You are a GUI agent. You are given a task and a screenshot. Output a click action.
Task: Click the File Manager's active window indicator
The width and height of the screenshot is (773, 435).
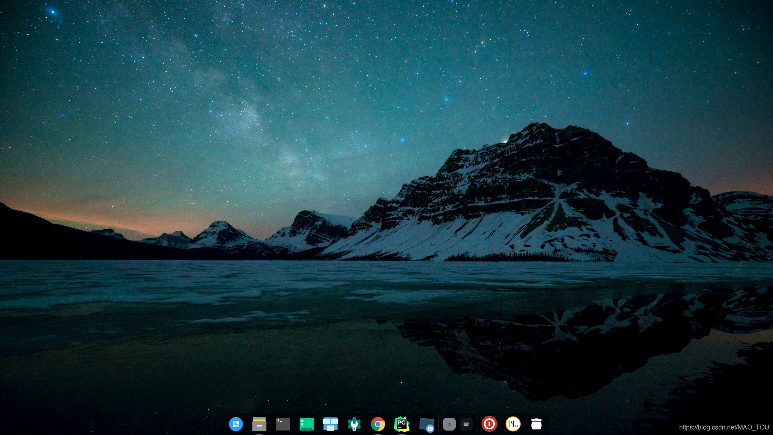pyautogui.click(x=259, y=434)
